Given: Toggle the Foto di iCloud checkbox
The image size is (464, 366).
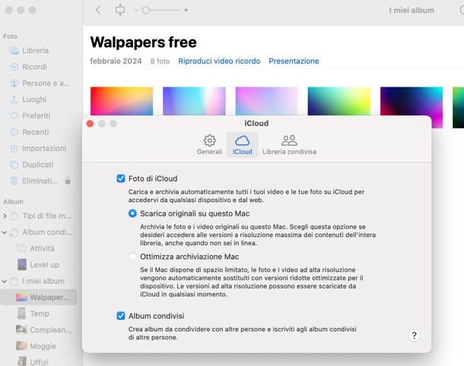Looking at the screenshot, I should (121, 178).
